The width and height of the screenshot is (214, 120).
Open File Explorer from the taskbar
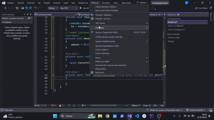click(x=100, y=116)
